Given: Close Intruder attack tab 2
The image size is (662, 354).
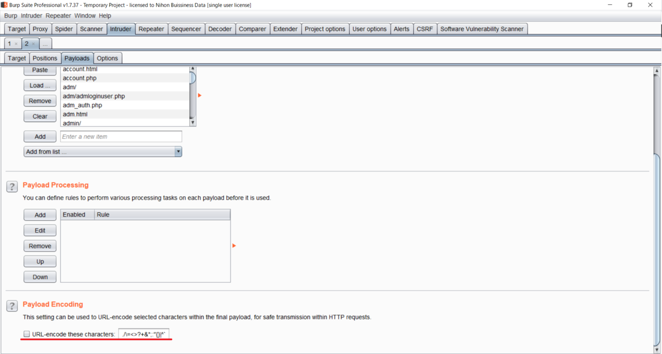Looking at the screenshot, I should tap(33, 44).
